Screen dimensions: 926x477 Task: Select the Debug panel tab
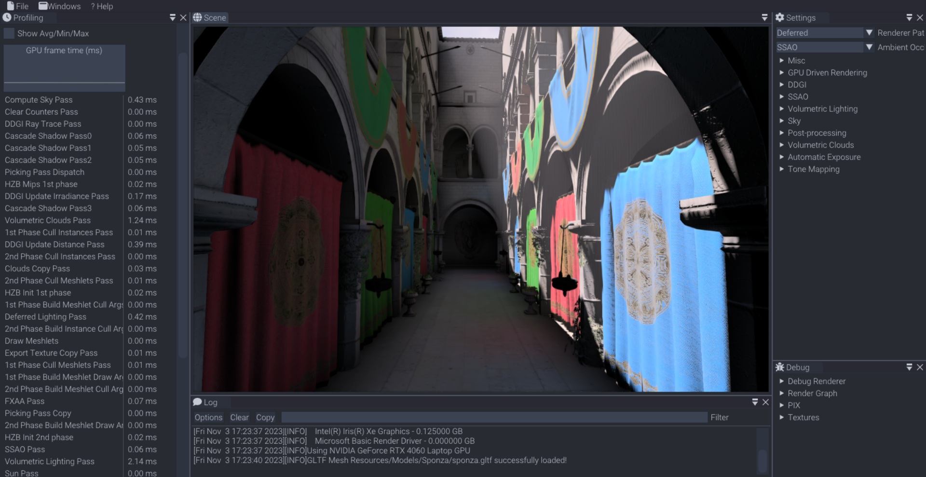point(798,368)
